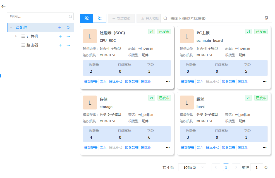This screenshot has width=275, height=178.
Task: Open more actions menu on 螺丝 card
Action: pyautogui.click(x=265, y=148)
